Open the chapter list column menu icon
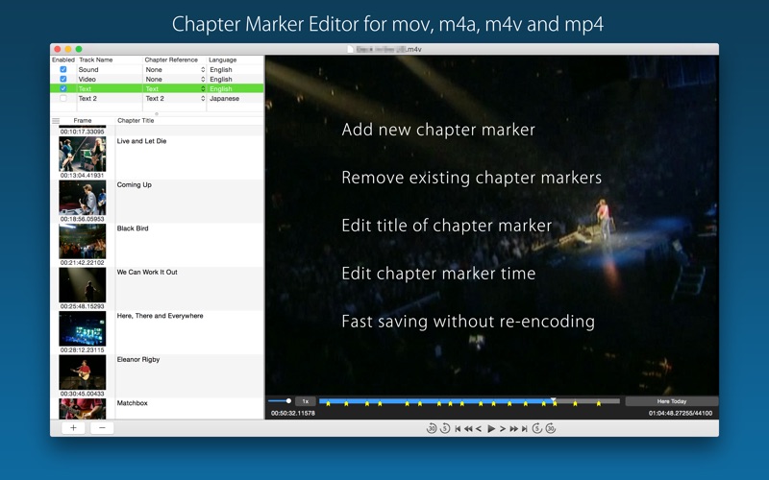 (56, 121)
